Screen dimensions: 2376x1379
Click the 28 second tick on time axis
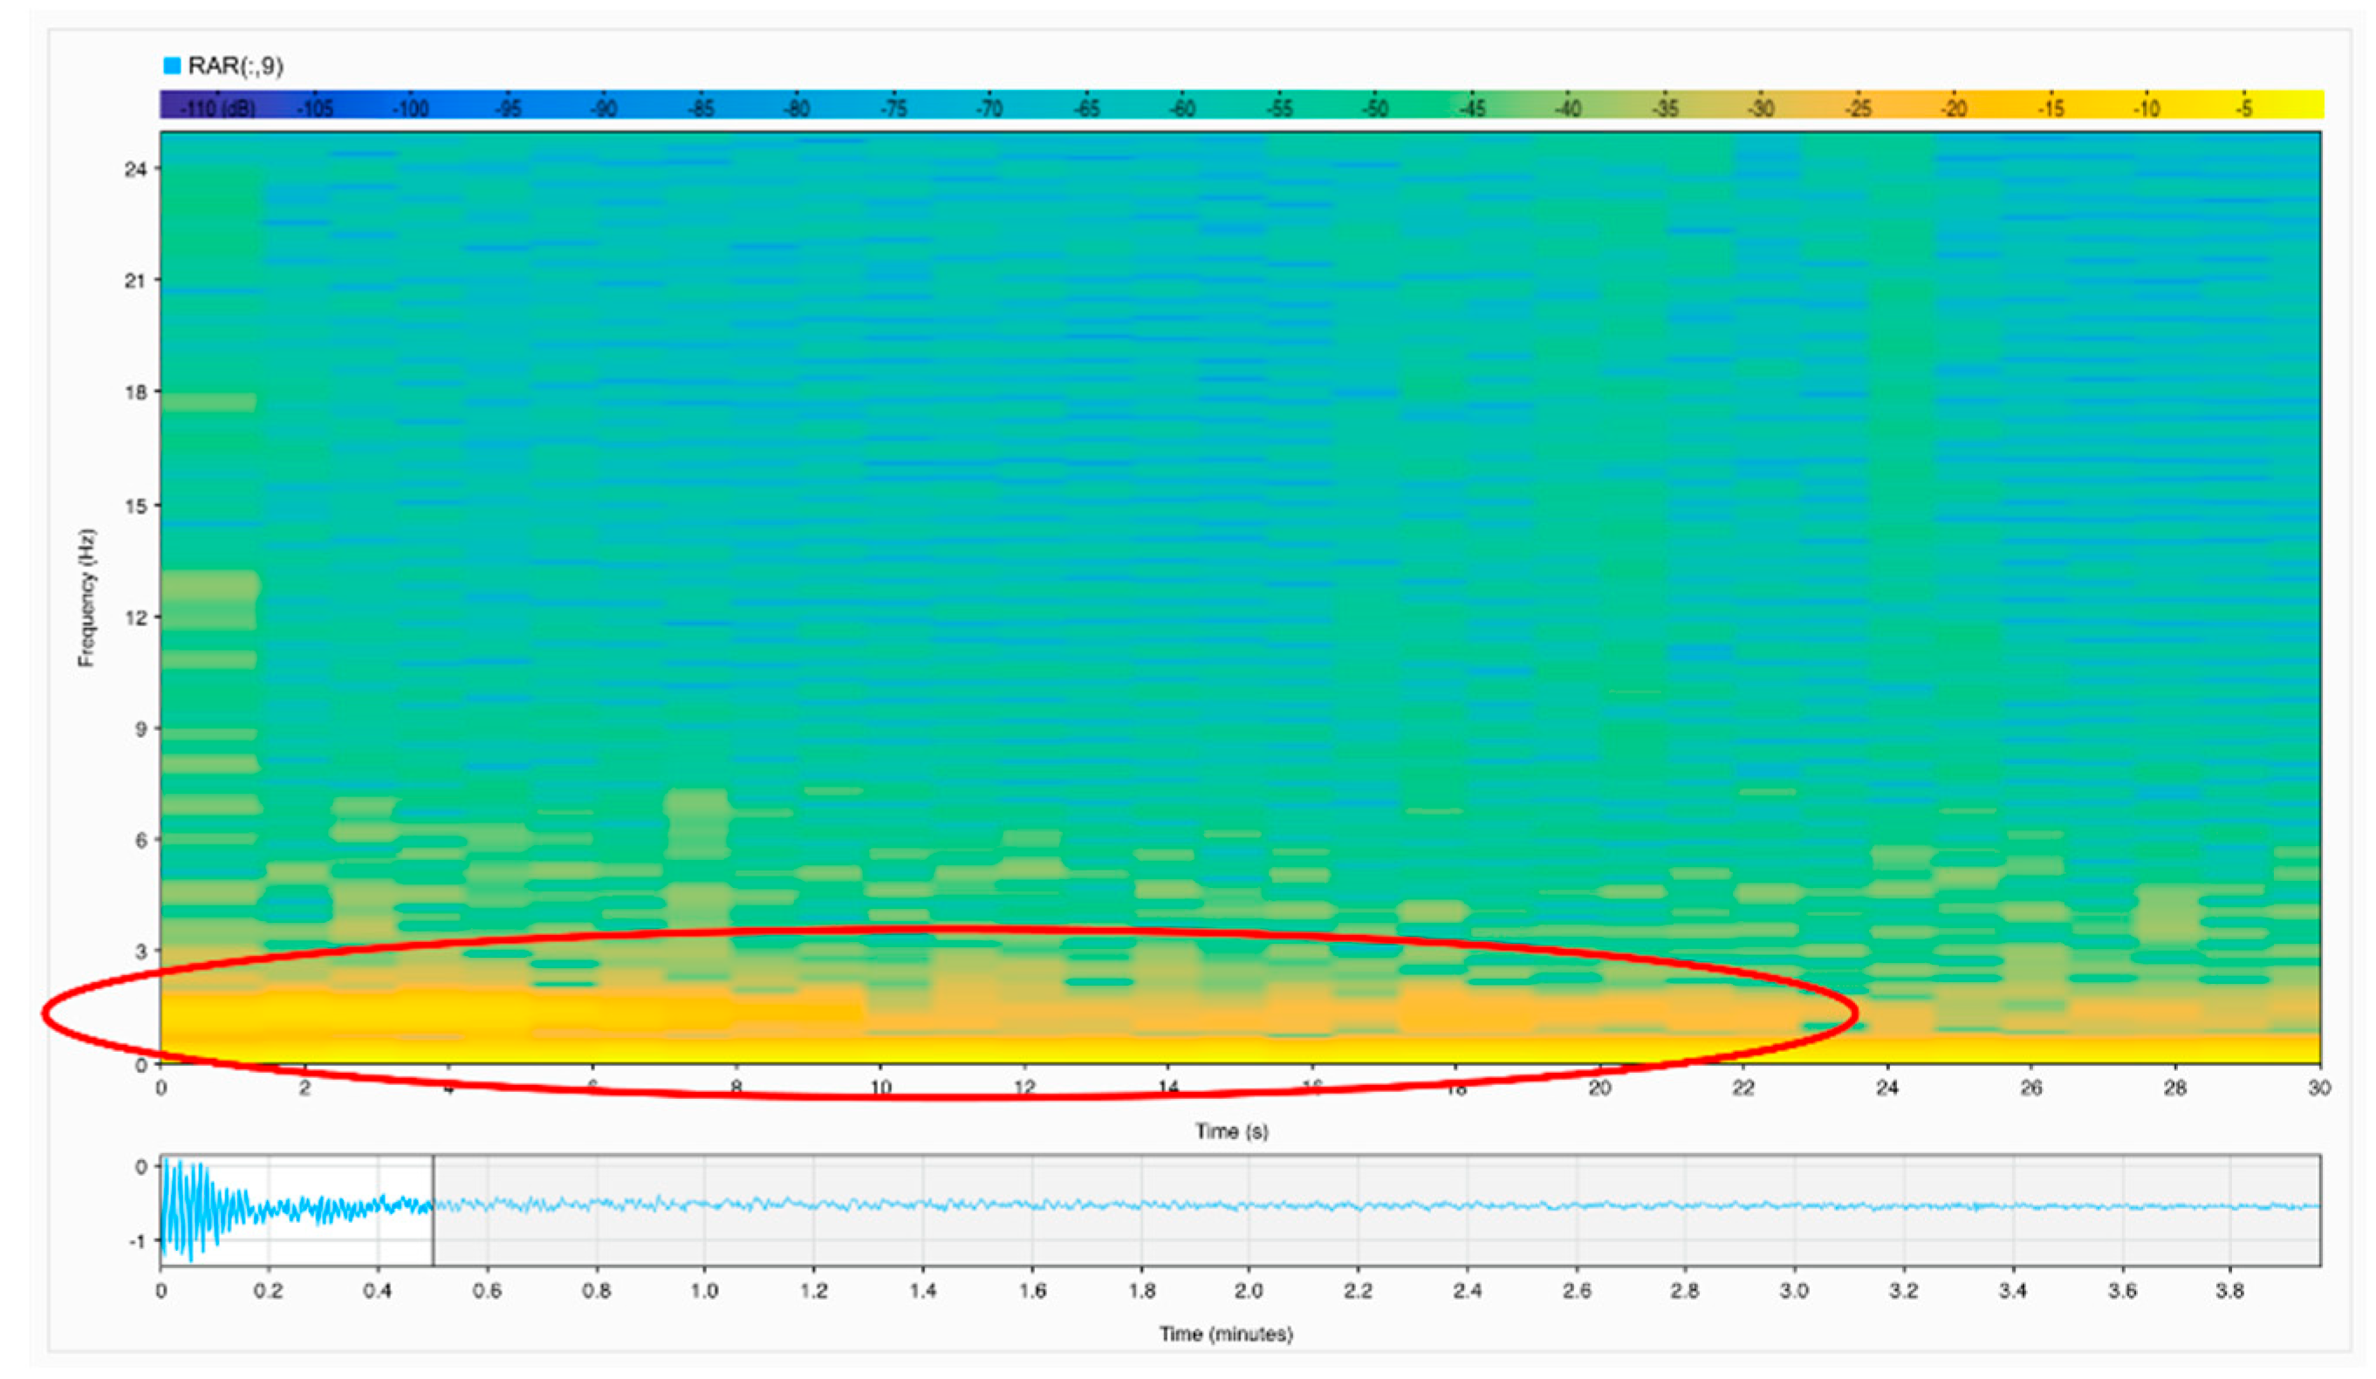tap(2175, 1088)
